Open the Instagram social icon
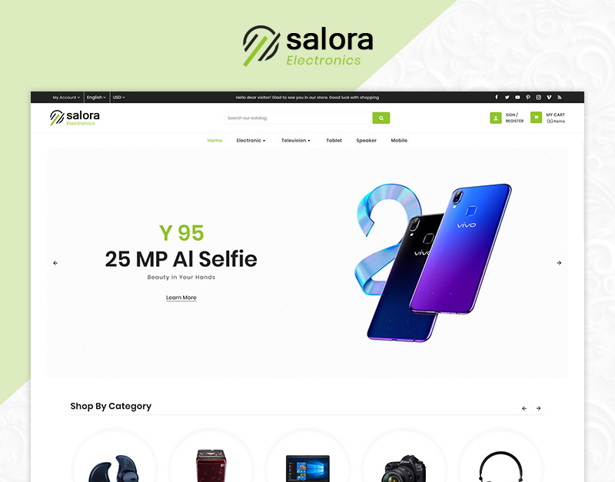This screenshot has width=615, height=482. point(539,98)
